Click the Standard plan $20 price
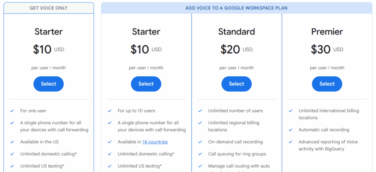The image size is (376, 172). click(230, 50)
